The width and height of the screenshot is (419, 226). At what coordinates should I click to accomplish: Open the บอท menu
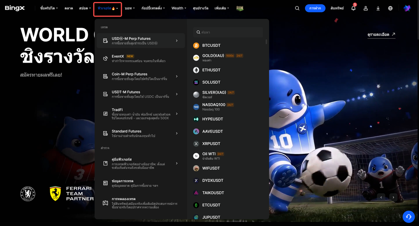coord(130,8)
